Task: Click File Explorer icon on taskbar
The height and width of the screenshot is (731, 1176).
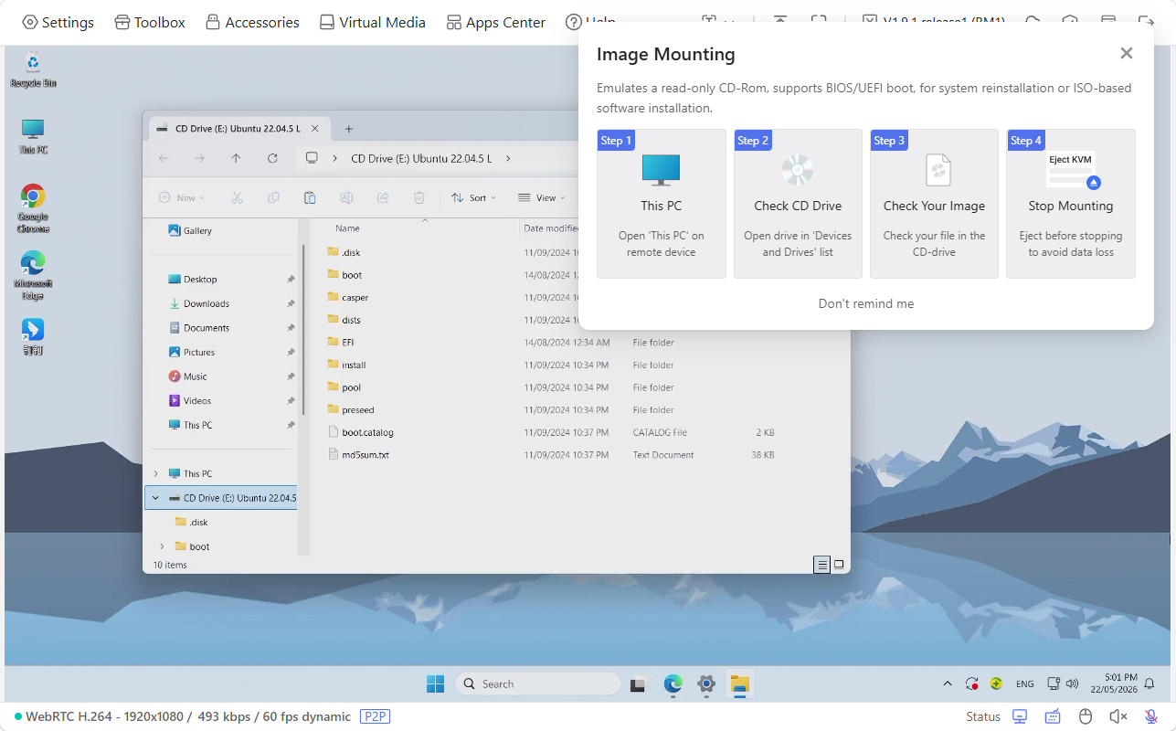Action: (740, 683)
